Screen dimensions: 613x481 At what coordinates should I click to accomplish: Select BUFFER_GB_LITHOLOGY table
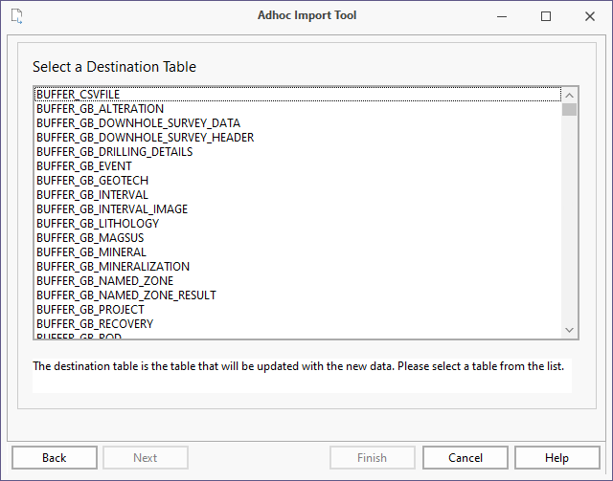pos(98,224)
